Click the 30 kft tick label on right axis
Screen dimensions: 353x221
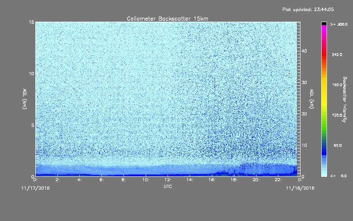(x=304, y=83)
